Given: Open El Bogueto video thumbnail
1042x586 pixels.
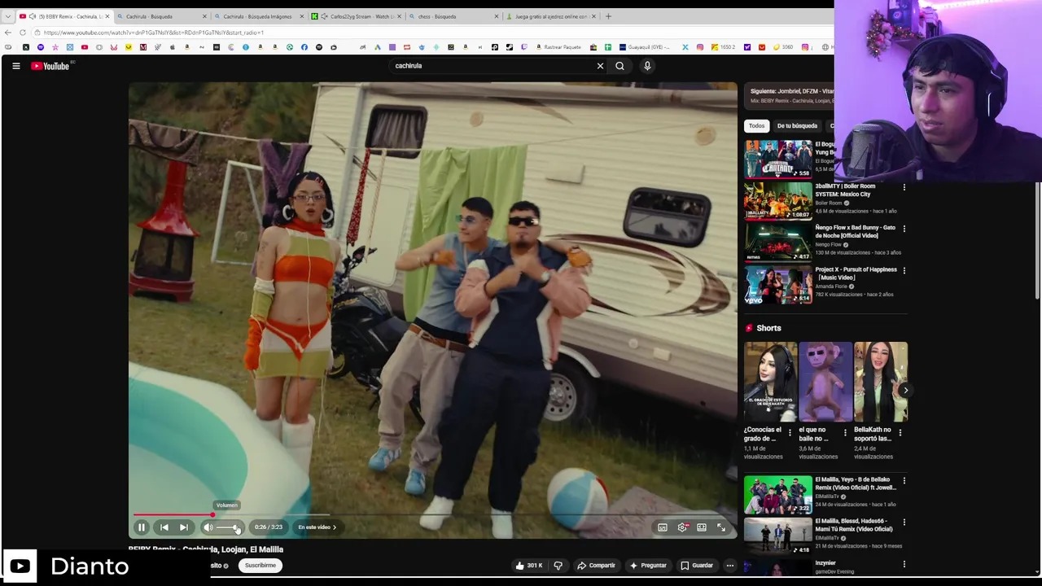Looking at the screenshot, I should coord(778,158).
